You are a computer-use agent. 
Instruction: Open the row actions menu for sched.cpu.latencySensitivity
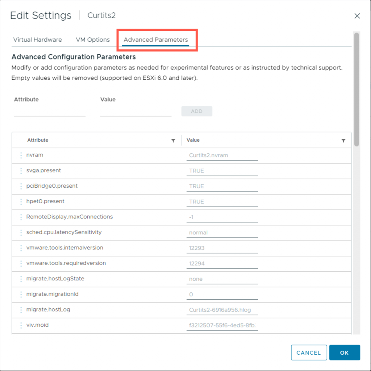pyautogui.click(x=21, y=233)
